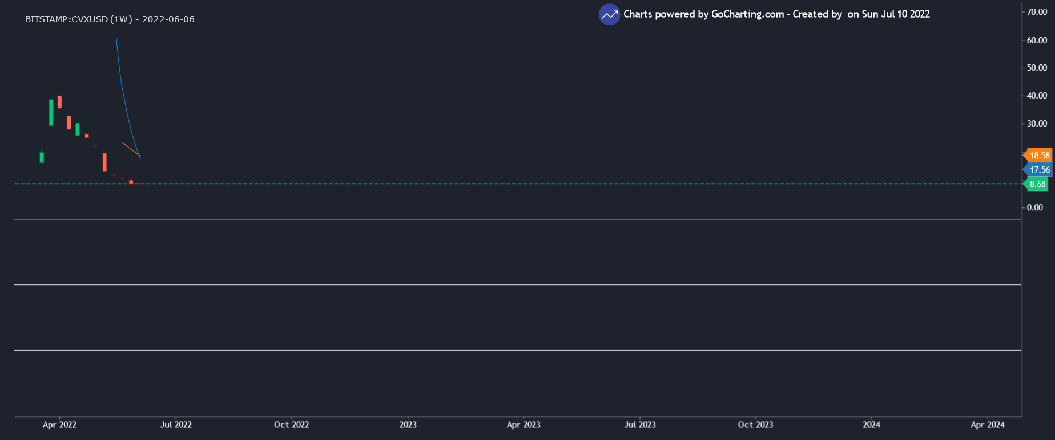This screenshot has width=1055, height=440.
Task: Click the green dashed current-price line
Action: coord(514,184)
